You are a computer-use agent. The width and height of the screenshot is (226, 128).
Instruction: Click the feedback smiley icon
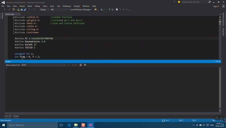coord(179,2)
